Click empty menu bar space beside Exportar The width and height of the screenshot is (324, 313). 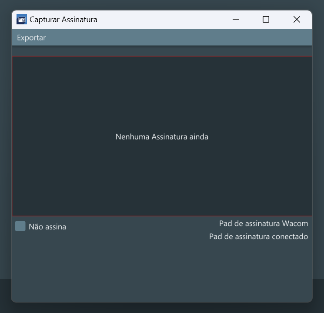[178, 37]
